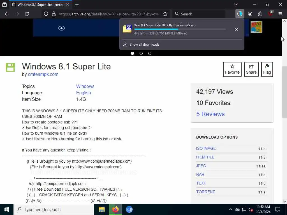Click the muted volume tray icon

[251, 210]
